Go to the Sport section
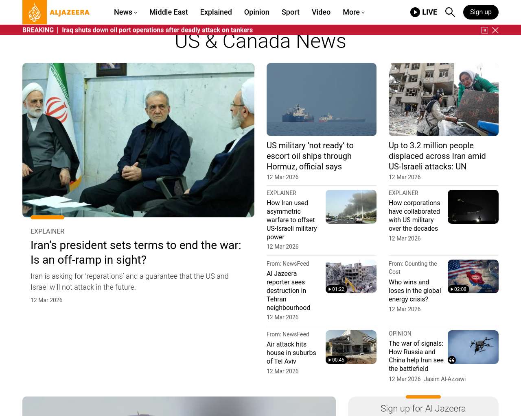Viewport: 521px width, 416px height. [291, 12]
